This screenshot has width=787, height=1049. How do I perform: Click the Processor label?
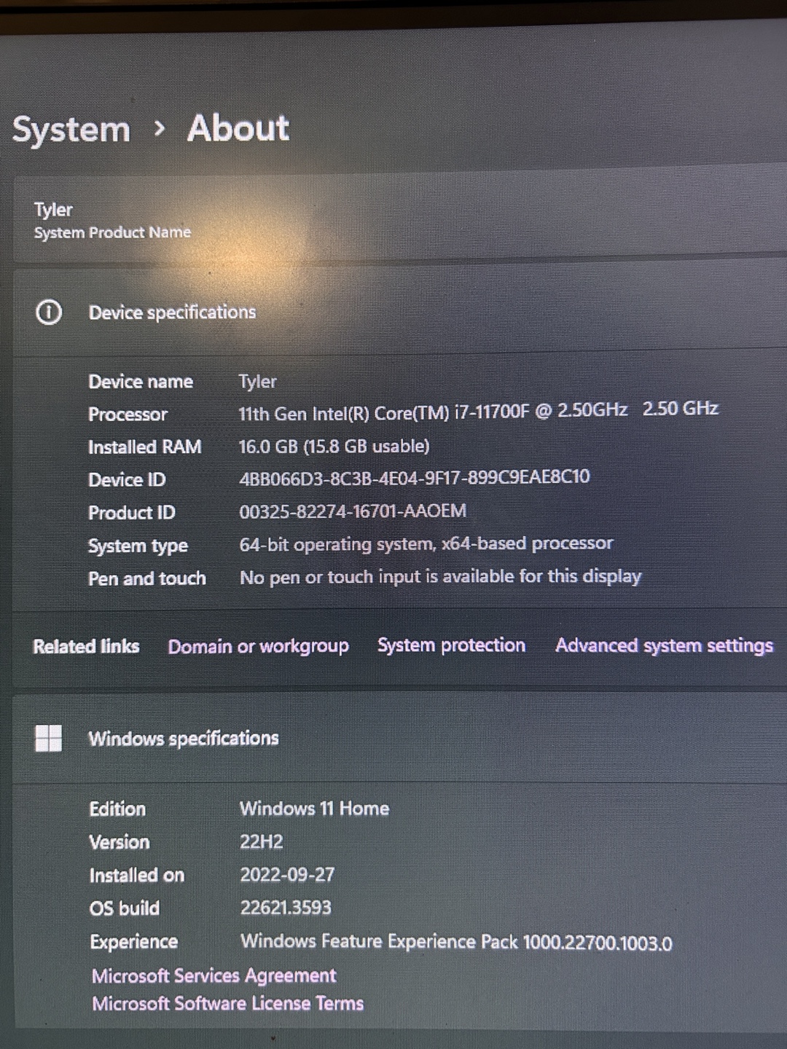click(128, 415)
